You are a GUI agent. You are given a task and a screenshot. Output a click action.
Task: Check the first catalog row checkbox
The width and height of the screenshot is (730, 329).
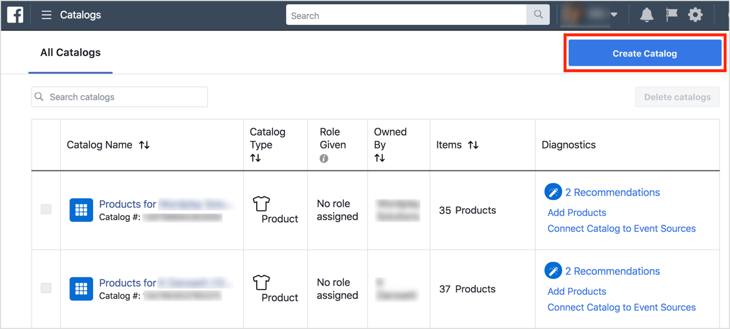[46, 209]
